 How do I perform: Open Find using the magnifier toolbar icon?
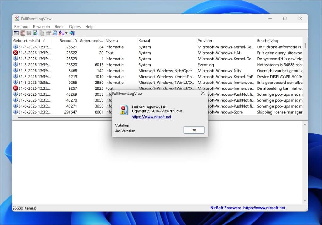coord(55,33)
